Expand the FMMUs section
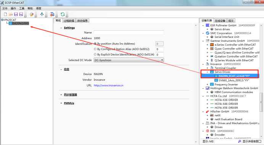 tap(61, 103)
